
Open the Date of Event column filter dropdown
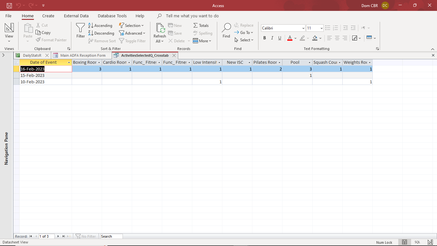coord(68,62)
